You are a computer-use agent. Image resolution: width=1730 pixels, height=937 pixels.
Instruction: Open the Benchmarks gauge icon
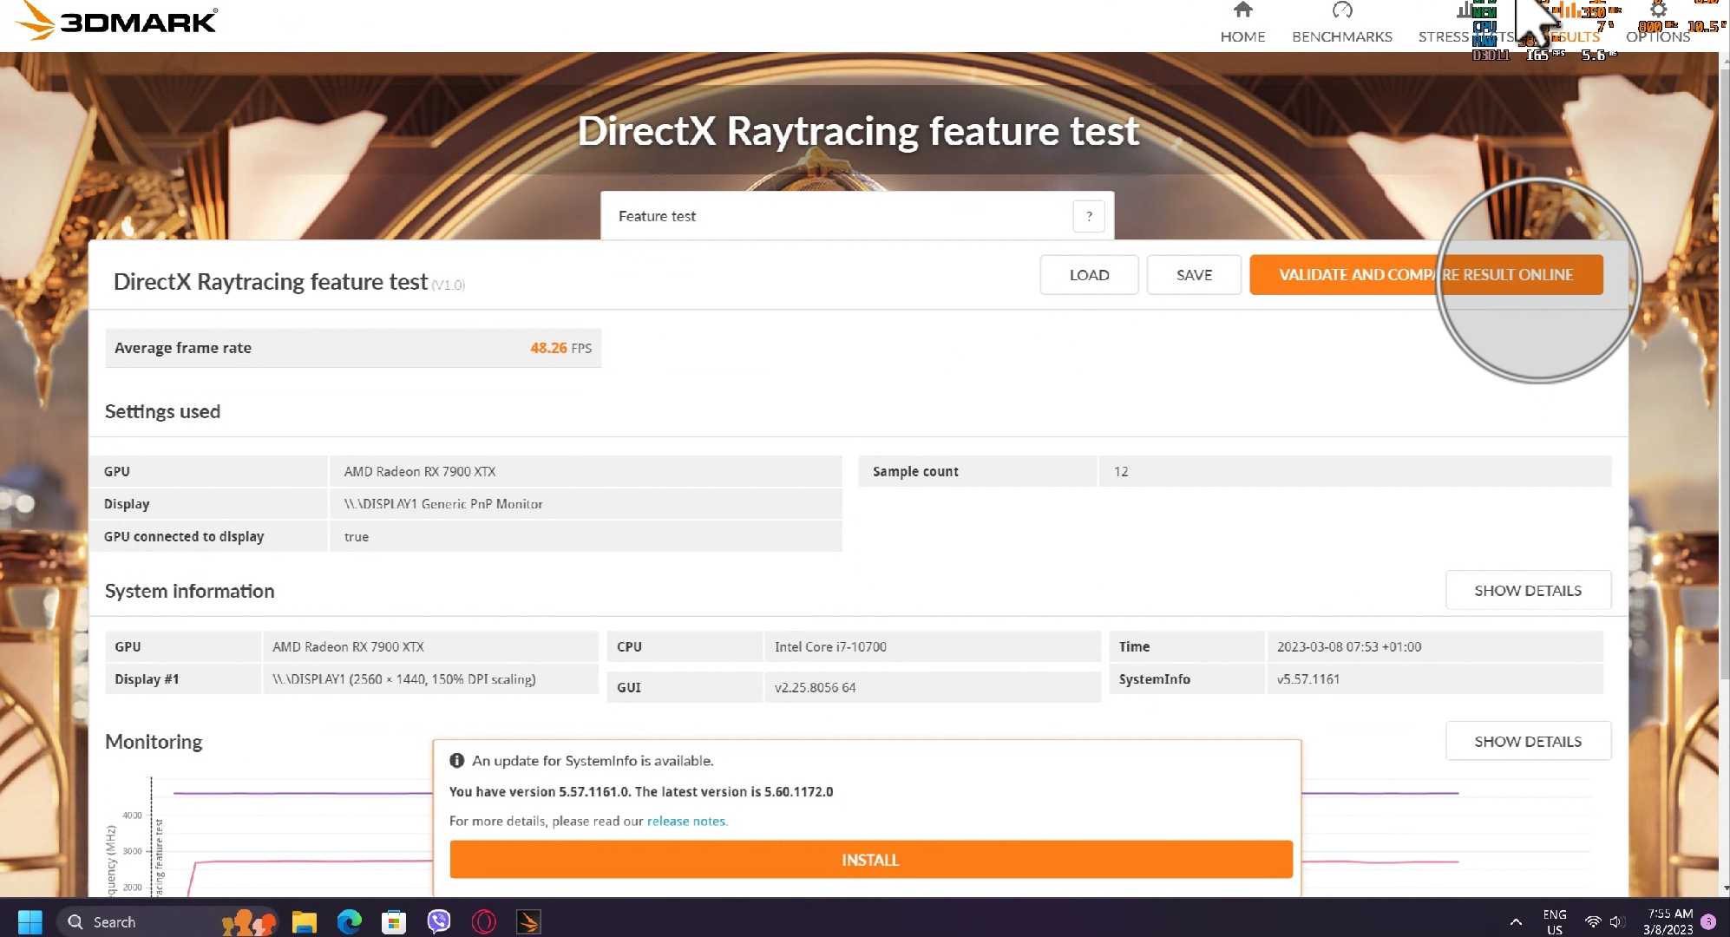point(1341,10)
